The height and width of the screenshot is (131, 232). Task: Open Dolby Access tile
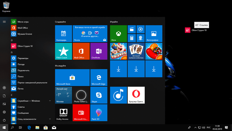[63, 113]
